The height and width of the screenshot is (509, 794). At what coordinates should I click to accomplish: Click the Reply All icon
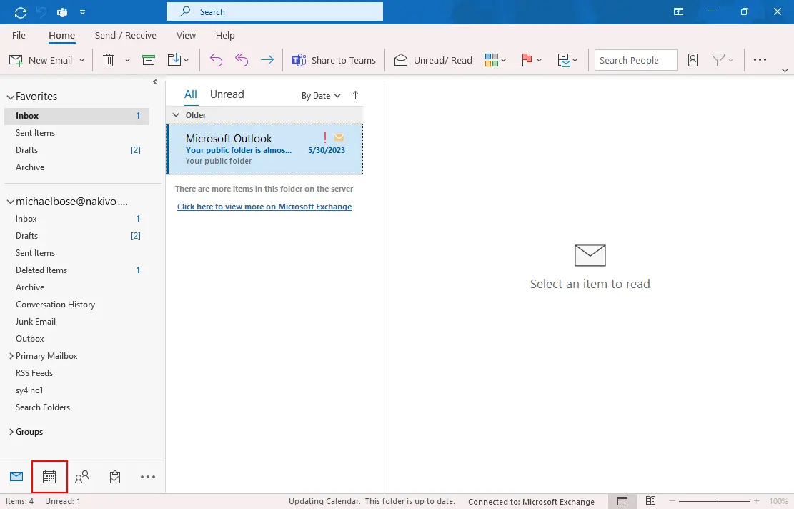[242, 60]
